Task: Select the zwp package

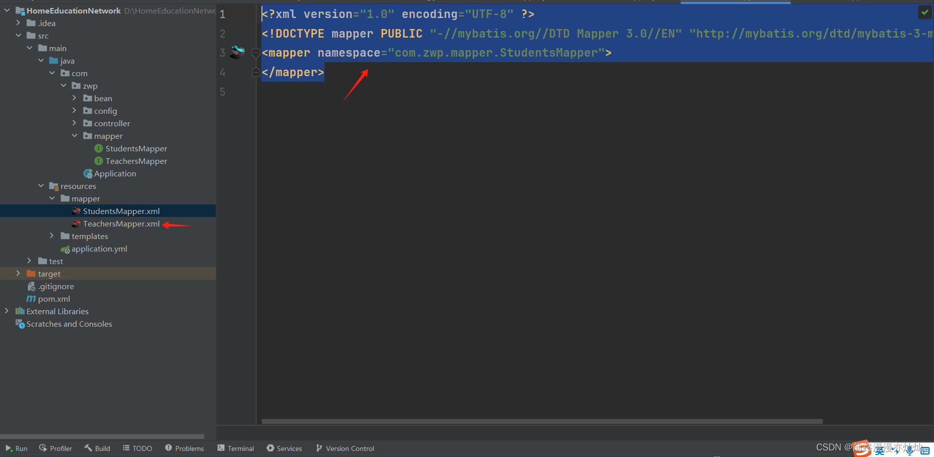Action: (90, 86)
